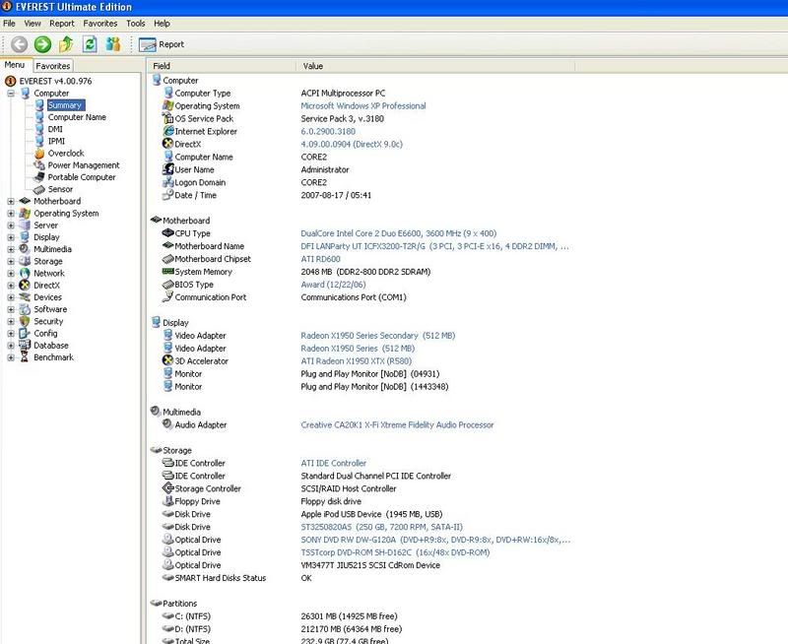This screenshot has height=644, width=788.
Task: Click the Report toolbar button
Action: (162, 44)
